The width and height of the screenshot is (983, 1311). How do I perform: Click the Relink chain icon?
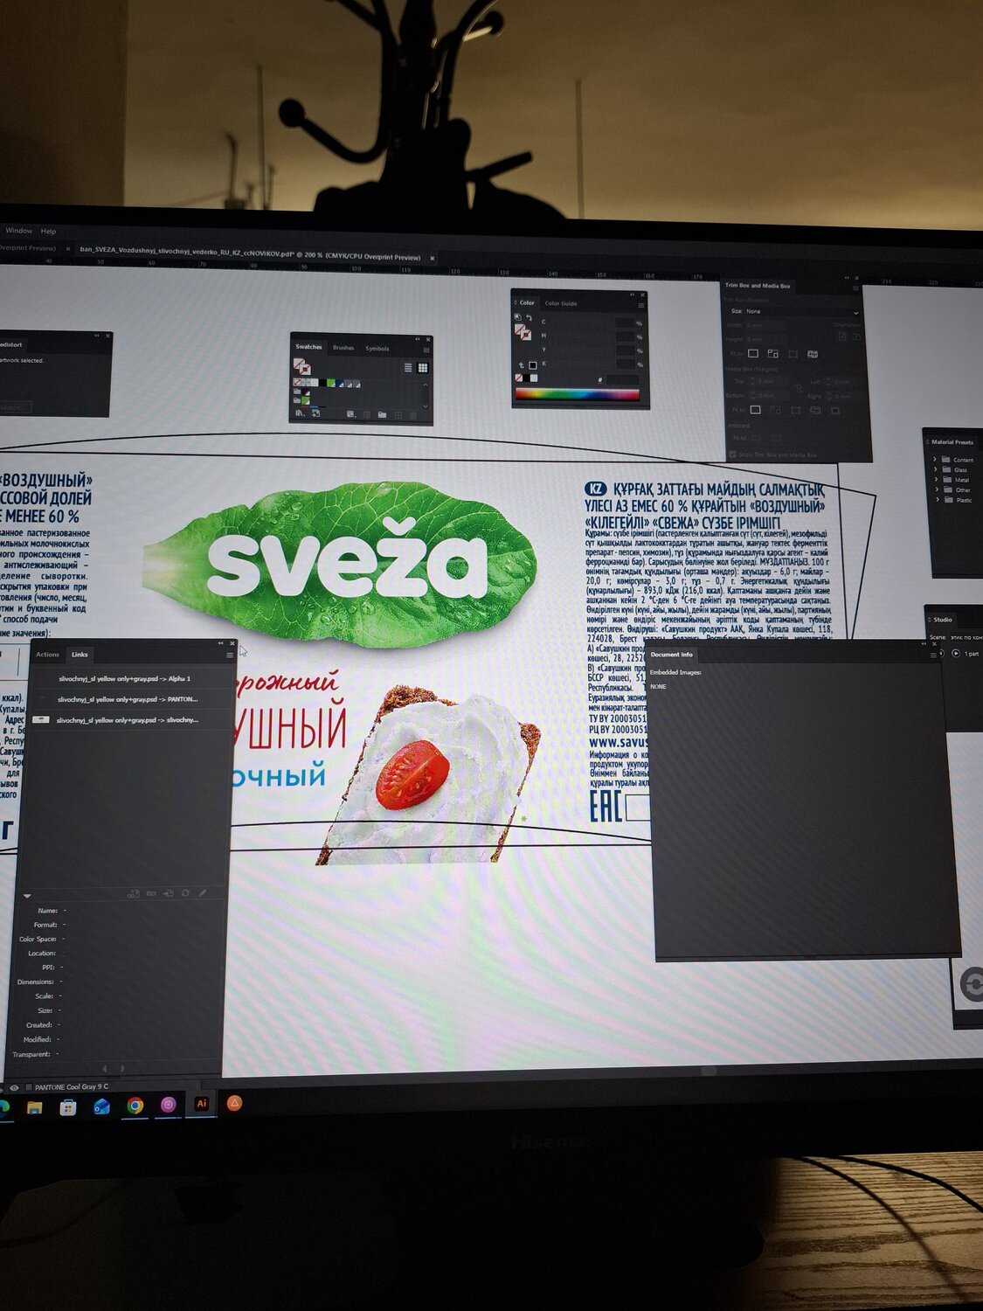click(151, 893)
